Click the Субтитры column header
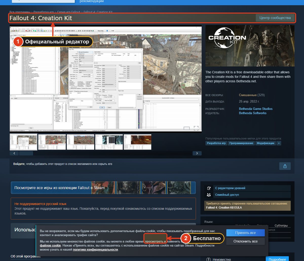 pos(281,226)
